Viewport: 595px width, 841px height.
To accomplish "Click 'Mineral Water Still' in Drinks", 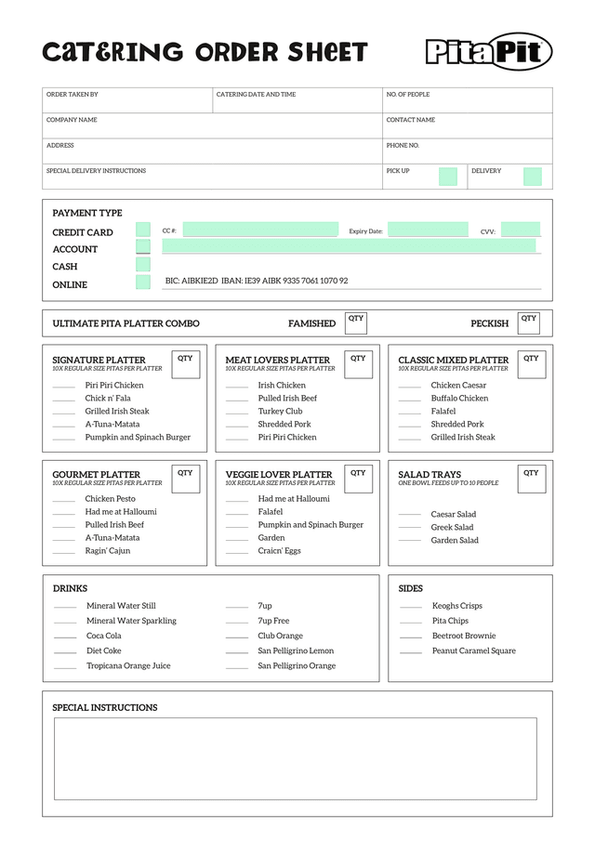I will [x=121, y=606].
